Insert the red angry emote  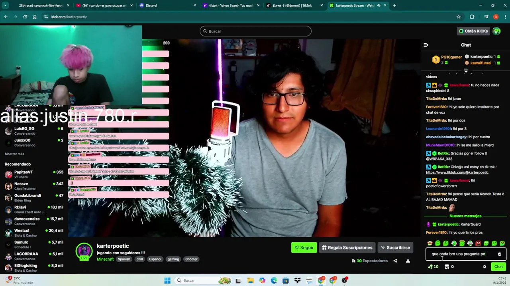click(478, 243)
